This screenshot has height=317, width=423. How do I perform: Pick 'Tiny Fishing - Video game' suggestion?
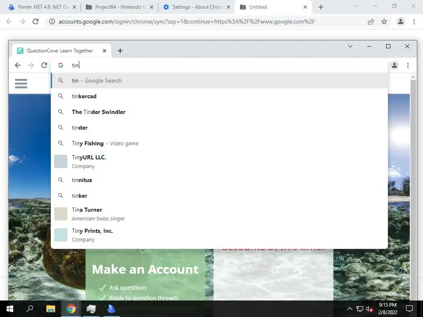coord(219,143)
